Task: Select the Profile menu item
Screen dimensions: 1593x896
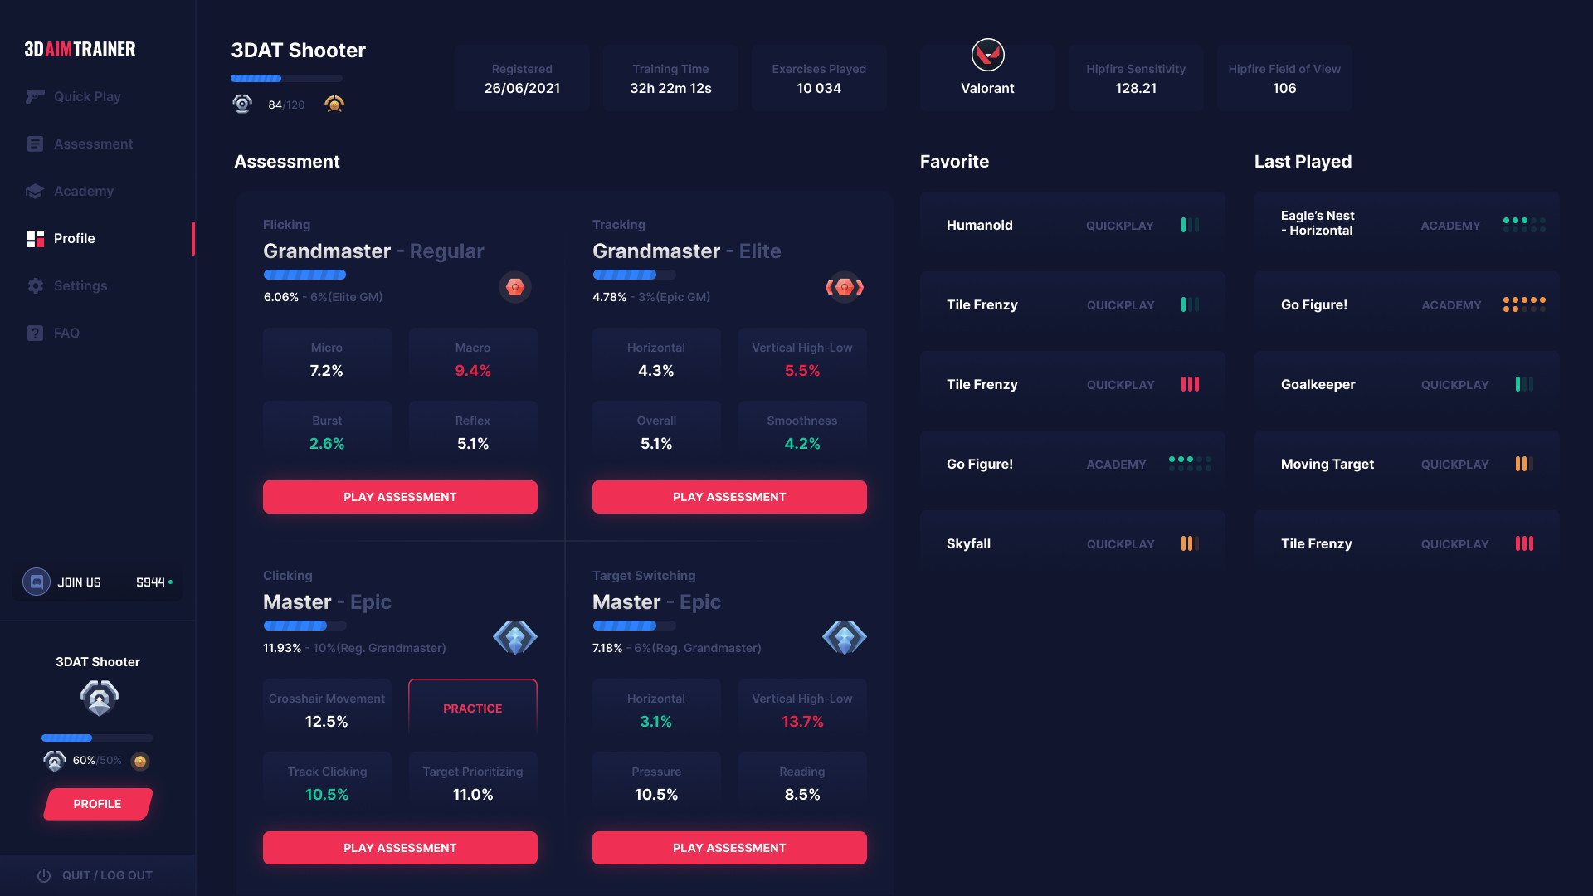Action: [73, 237]
